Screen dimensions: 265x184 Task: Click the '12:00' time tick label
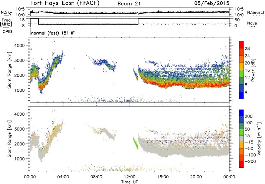coord(130,177)
